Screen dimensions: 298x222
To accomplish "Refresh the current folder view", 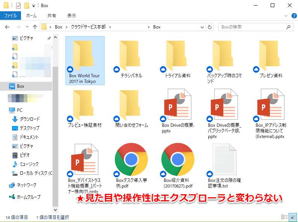I will [x=210, y=27].
